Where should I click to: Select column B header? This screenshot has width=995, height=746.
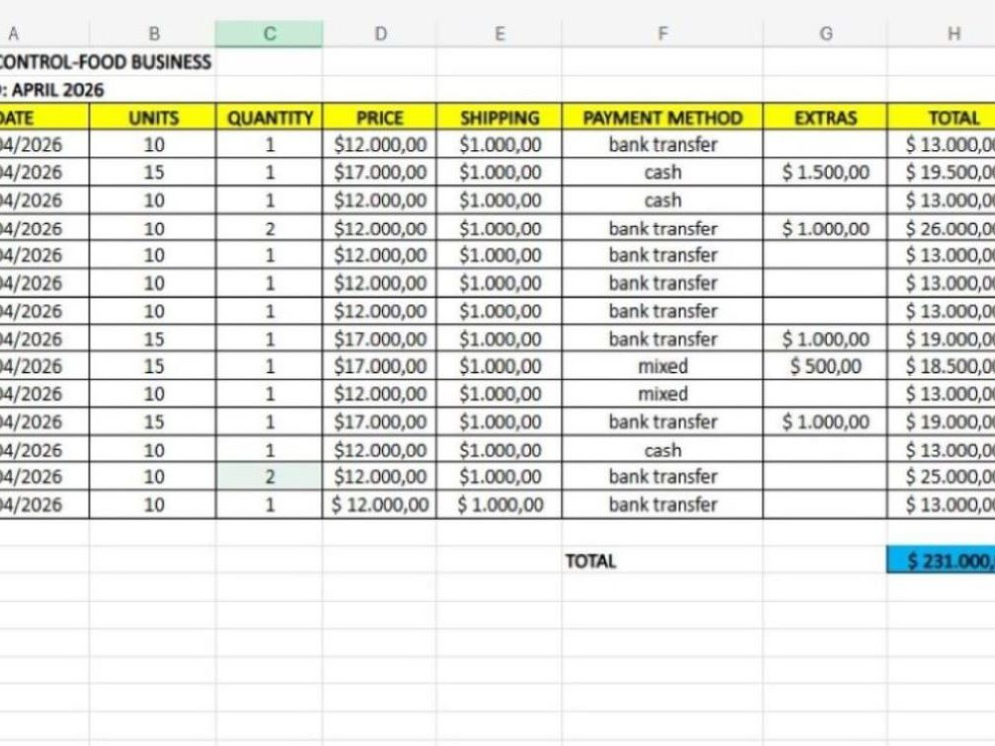click(153, 34)
